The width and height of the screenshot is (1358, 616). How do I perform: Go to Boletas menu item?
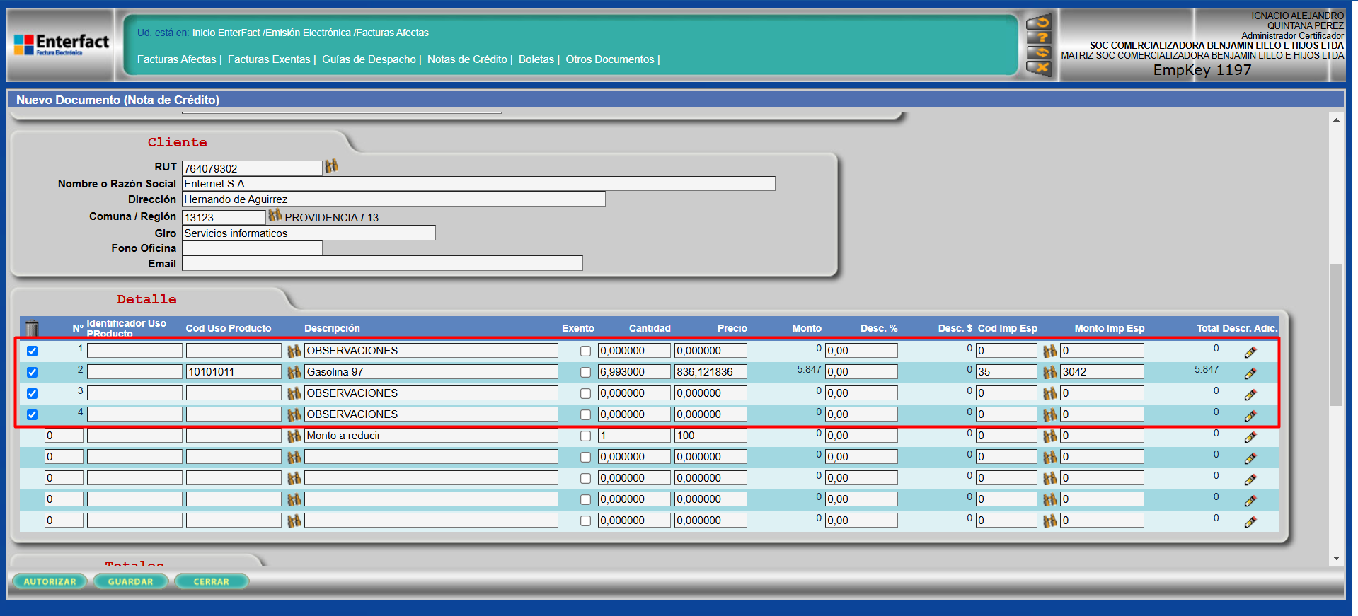[536, 59]
